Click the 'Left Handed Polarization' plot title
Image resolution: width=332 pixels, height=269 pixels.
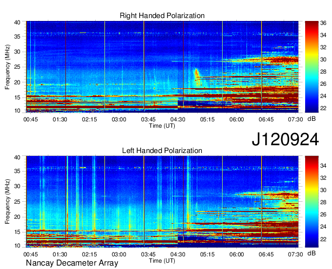(162, 151)
